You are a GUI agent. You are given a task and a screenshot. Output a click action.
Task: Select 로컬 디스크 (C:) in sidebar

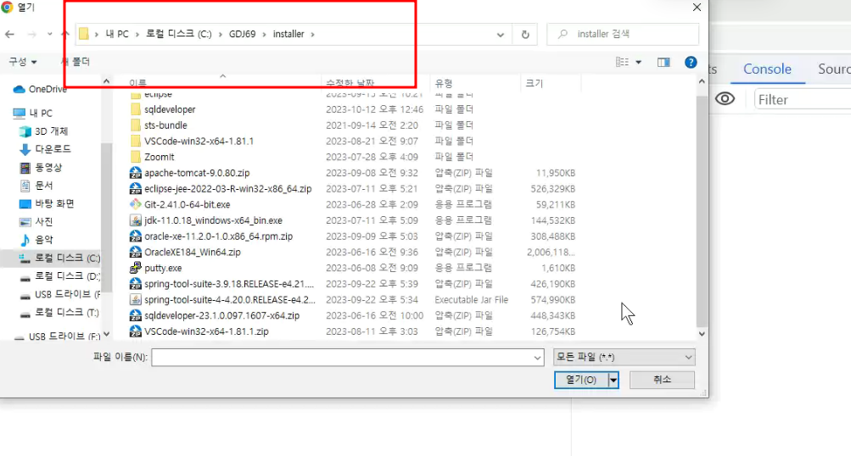pyautogui.click(x=59, y=259)
